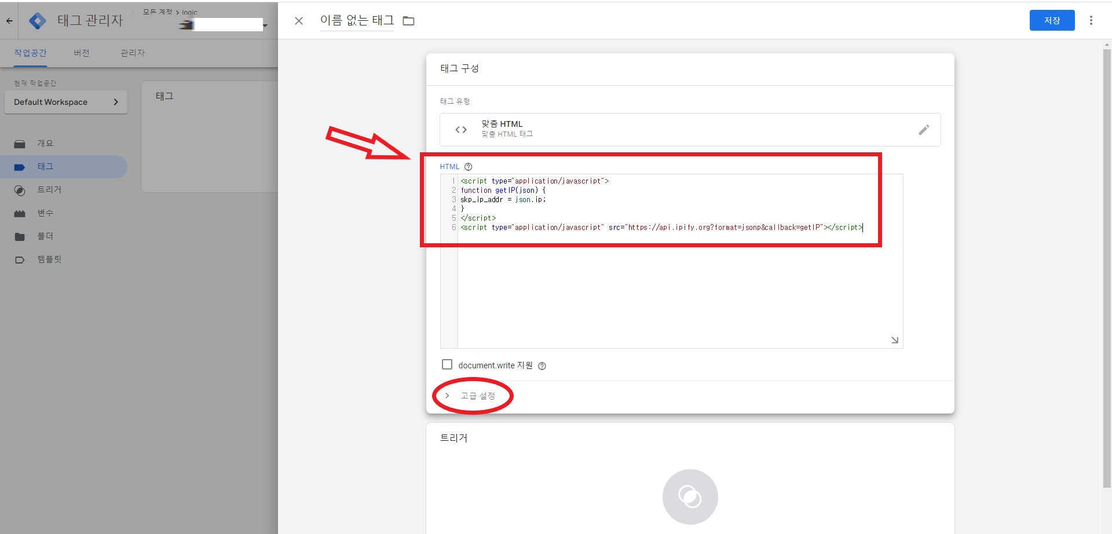Click the 트리거 trigger icon in sidebar
Screen dimensions: 1112x534
(x=20, y=190)
